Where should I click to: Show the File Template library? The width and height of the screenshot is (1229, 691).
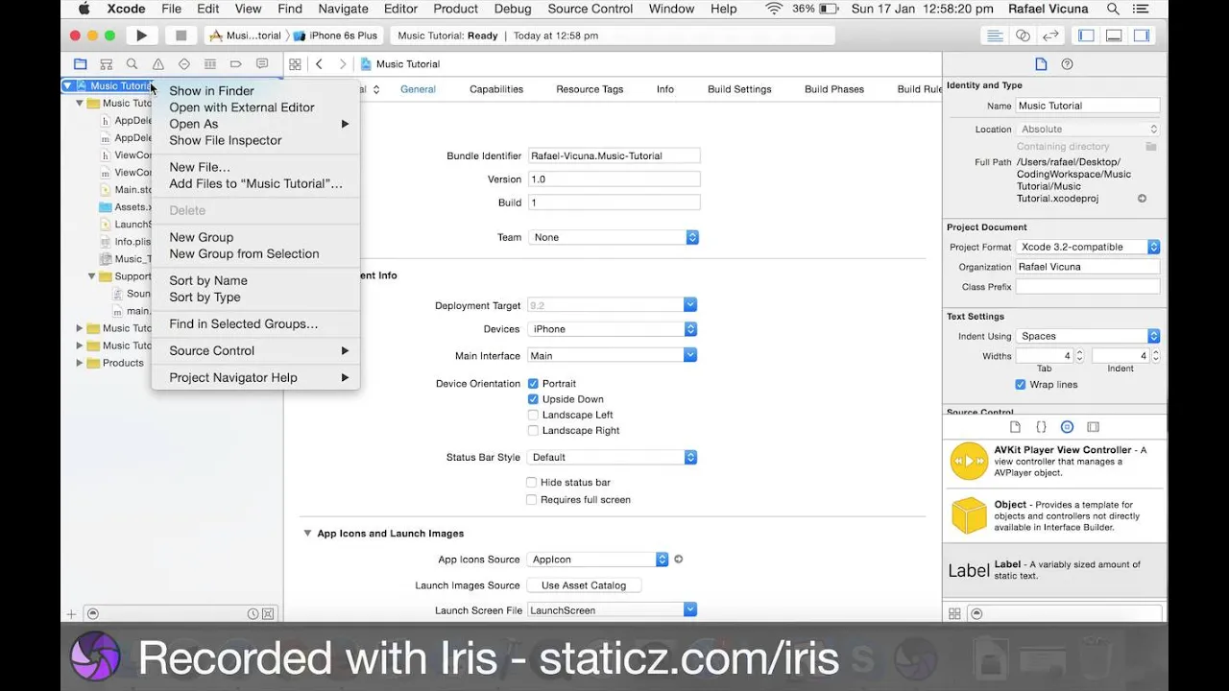pos(1015,427)
